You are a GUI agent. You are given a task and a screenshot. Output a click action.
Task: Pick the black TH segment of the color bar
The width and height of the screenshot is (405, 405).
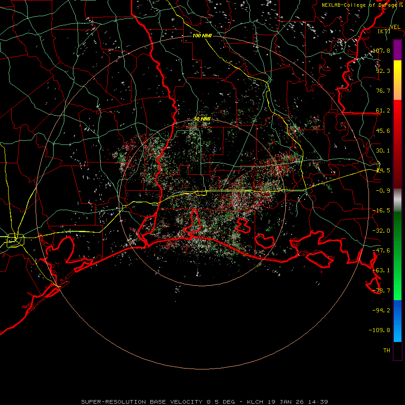(x=397, y=351)
